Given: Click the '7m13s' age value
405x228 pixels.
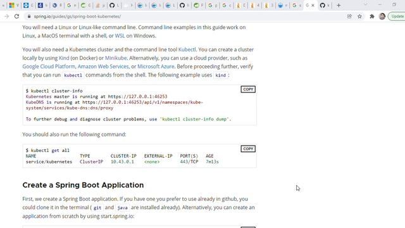Looking at the screenshot, I should (212, 162).
